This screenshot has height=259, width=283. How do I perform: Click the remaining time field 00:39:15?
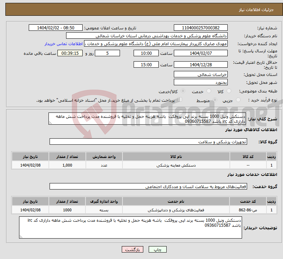click(x=70, y=53)
